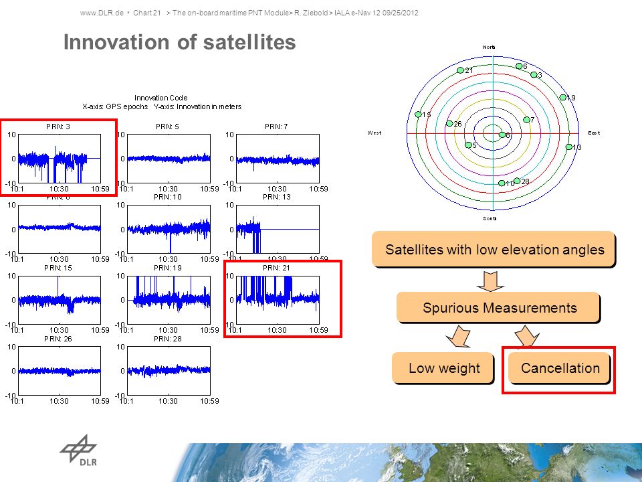Click the 'Innovation Code' plot heading
The image size is (642, 482).
161,98
